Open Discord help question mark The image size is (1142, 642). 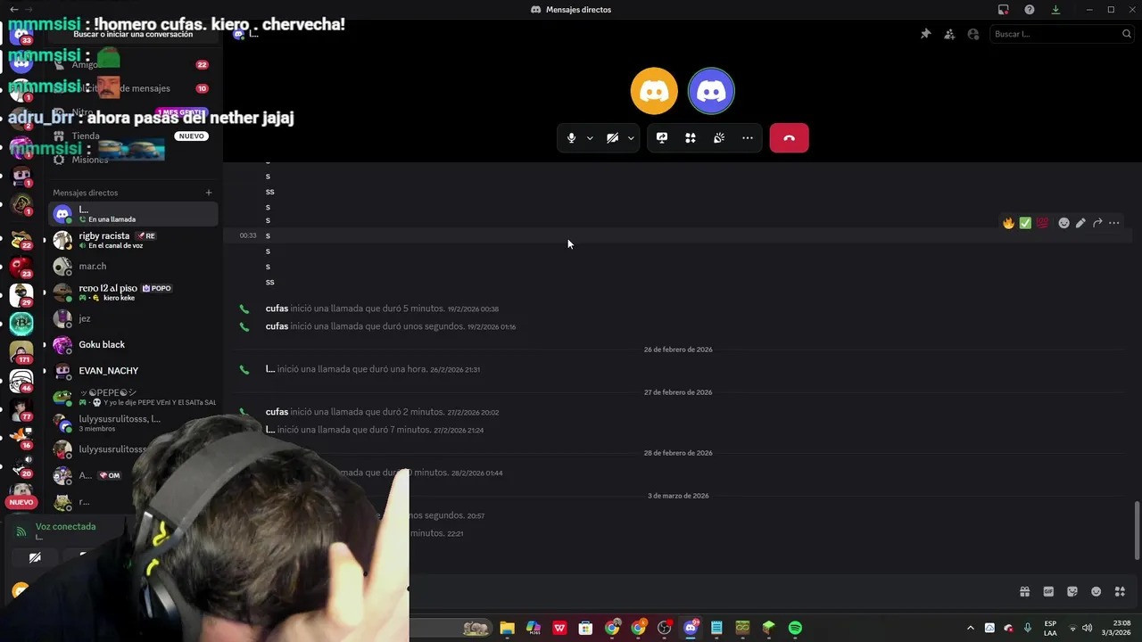[x=1030, y=9]
